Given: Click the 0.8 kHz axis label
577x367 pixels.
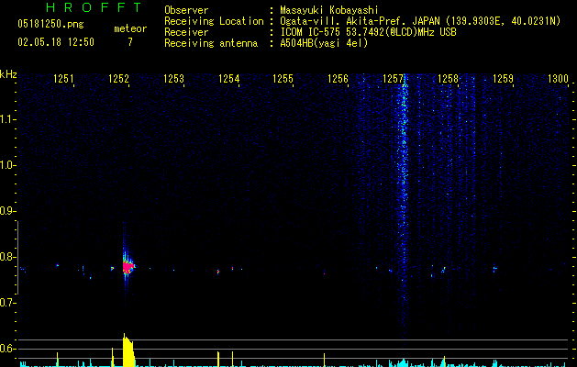Looking at the screenshot, I should [7, 257].
